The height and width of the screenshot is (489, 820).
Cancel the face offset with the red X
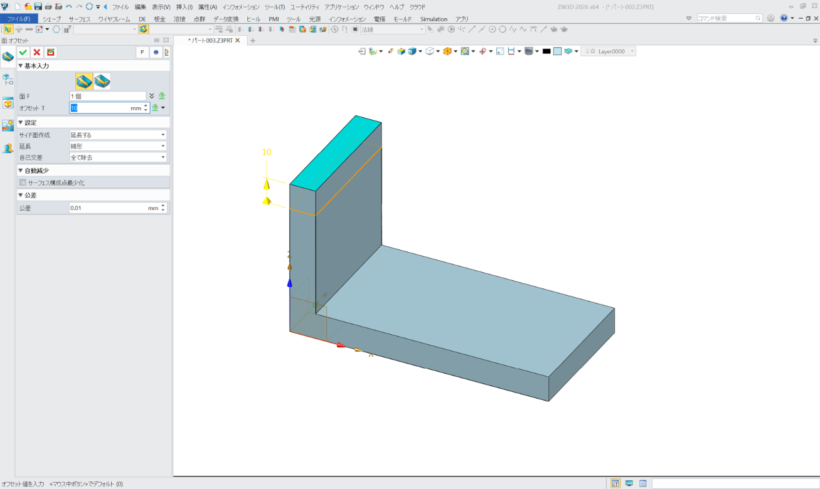pyautogui.click(x=37, y=53)
